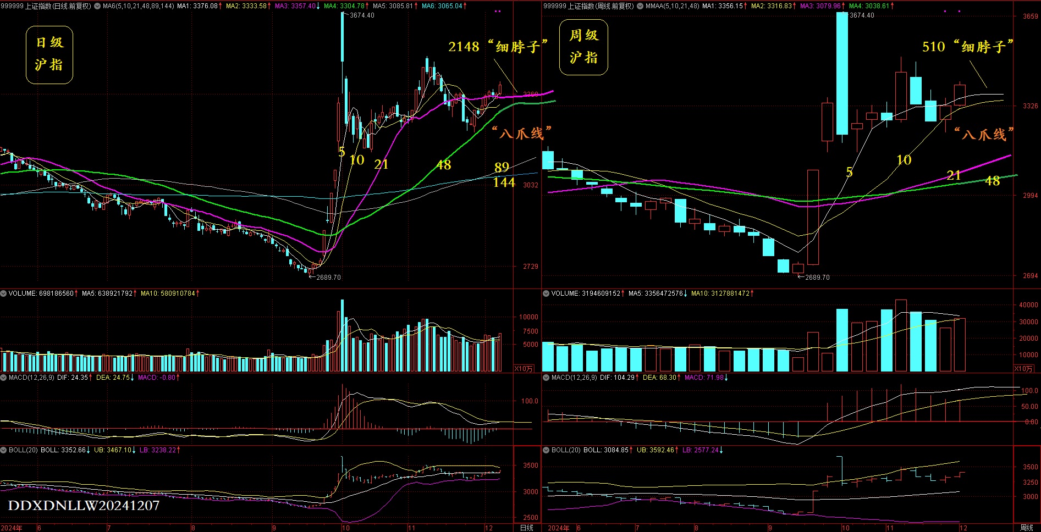Click the 2024年 label on daily time axis
Screen dimensions: 1041x532
12,528
